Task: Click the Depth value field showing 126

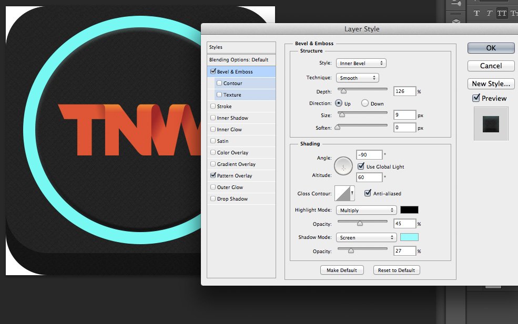Action: [x=405, y=91]
